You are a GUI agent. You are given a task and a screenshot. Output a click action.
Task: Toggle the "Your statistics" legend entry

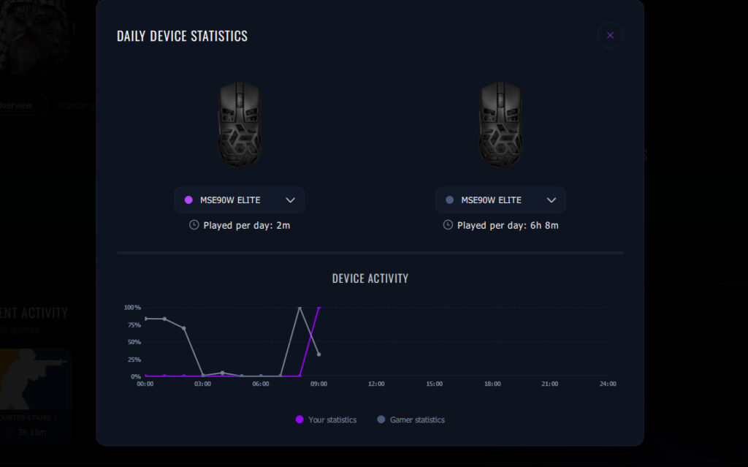[326, 419]
